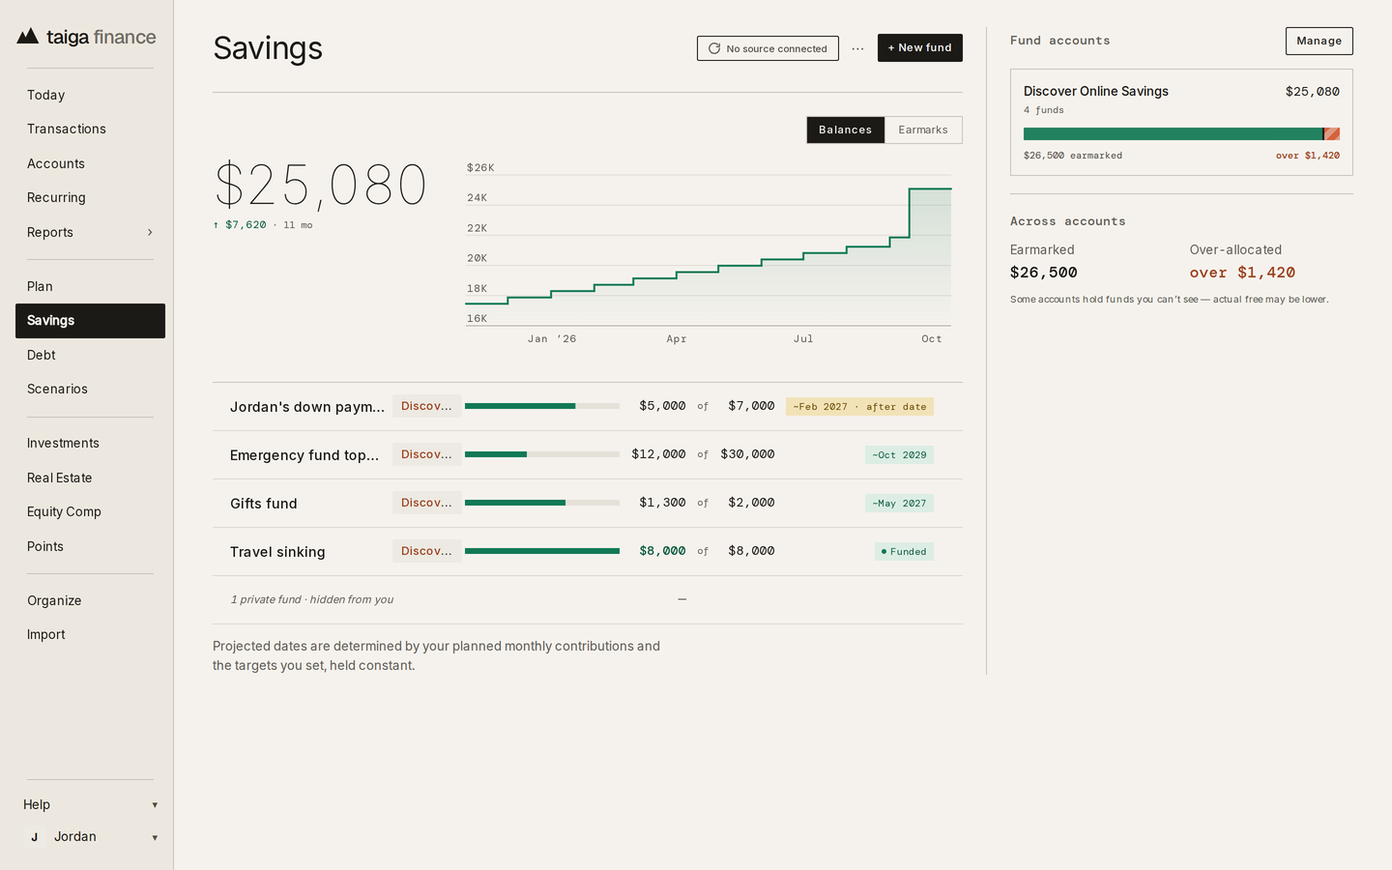This screenshot has width=1392, height=870.
Task: Go to Today in the sidebar
Action: [90, 95]
